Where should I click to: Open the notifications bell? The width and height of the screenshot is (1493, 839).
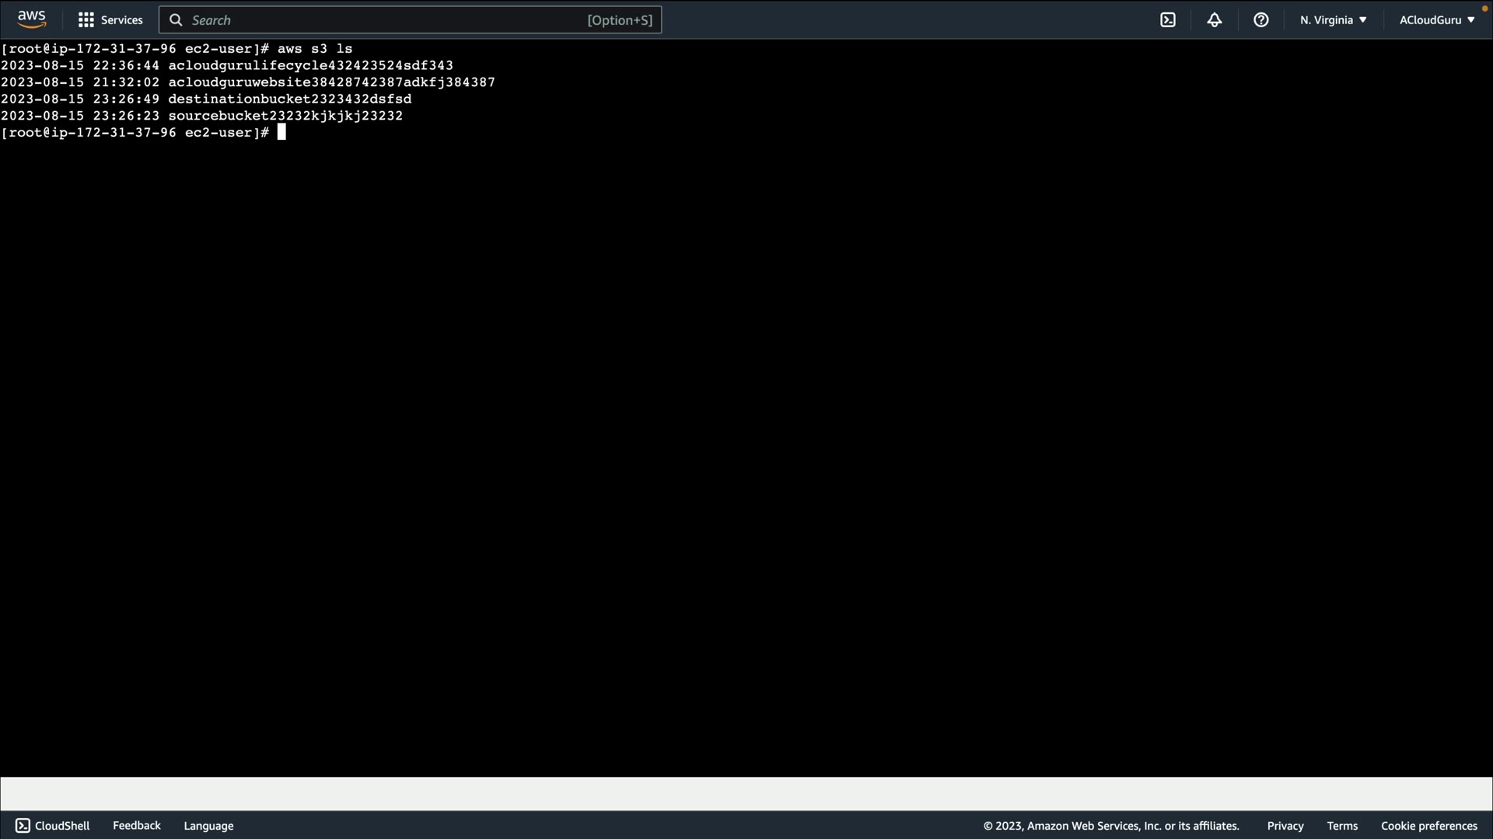tap(1215, 20)
